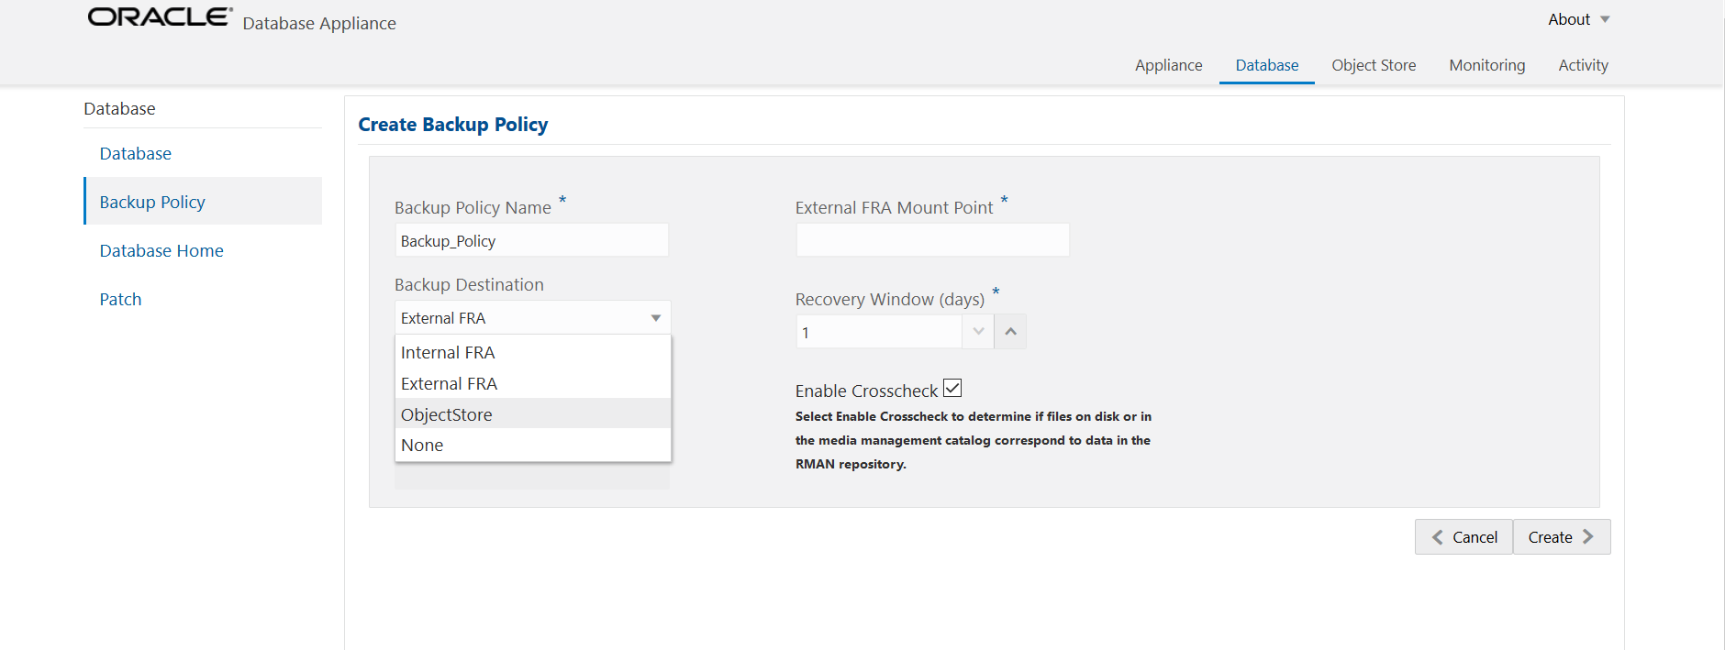Screen dimensions: 1725x650
Task: Click the Enable Crosscheck label text
Action: 866,391
